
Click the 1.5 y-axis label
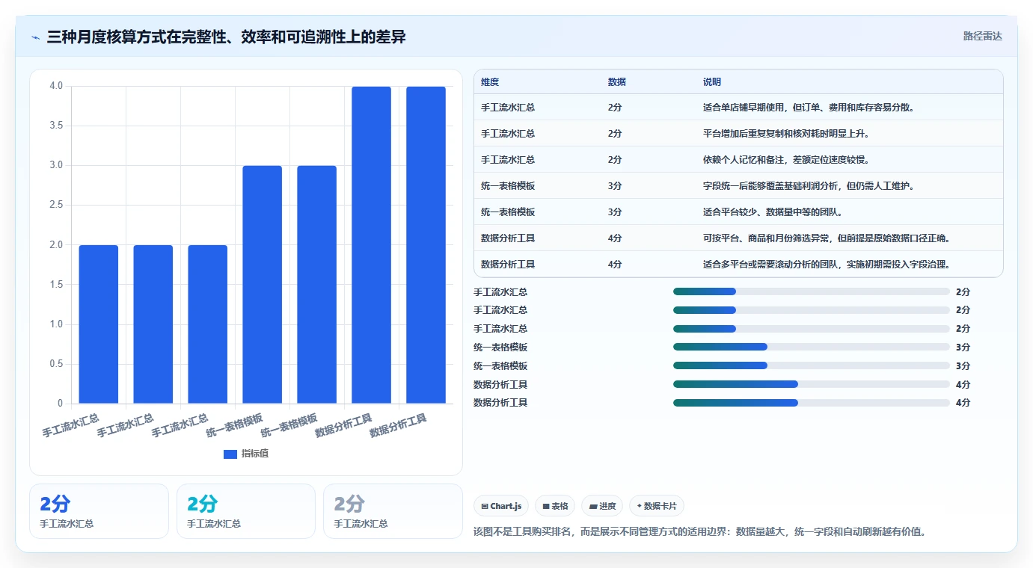tap(56, 285)
